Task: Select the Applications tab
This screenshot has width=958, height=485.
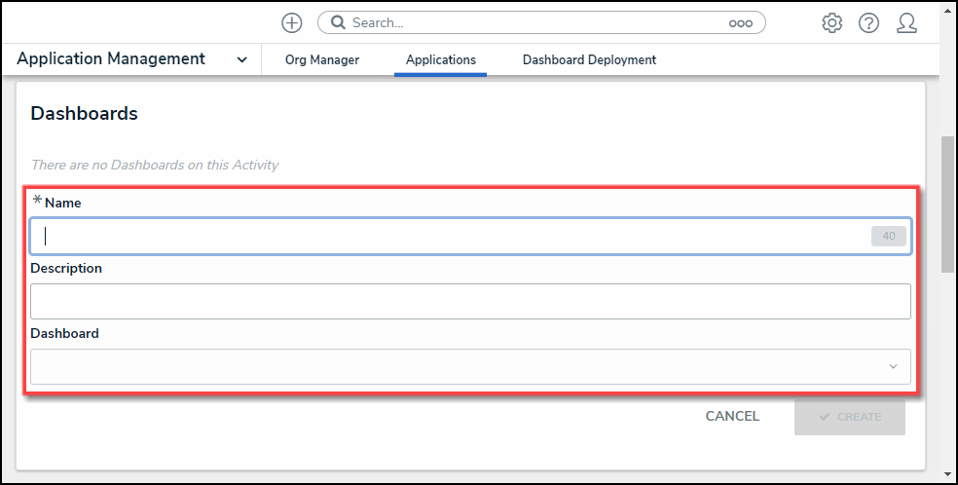Action: pyautogui.click(x=441, y=60)
